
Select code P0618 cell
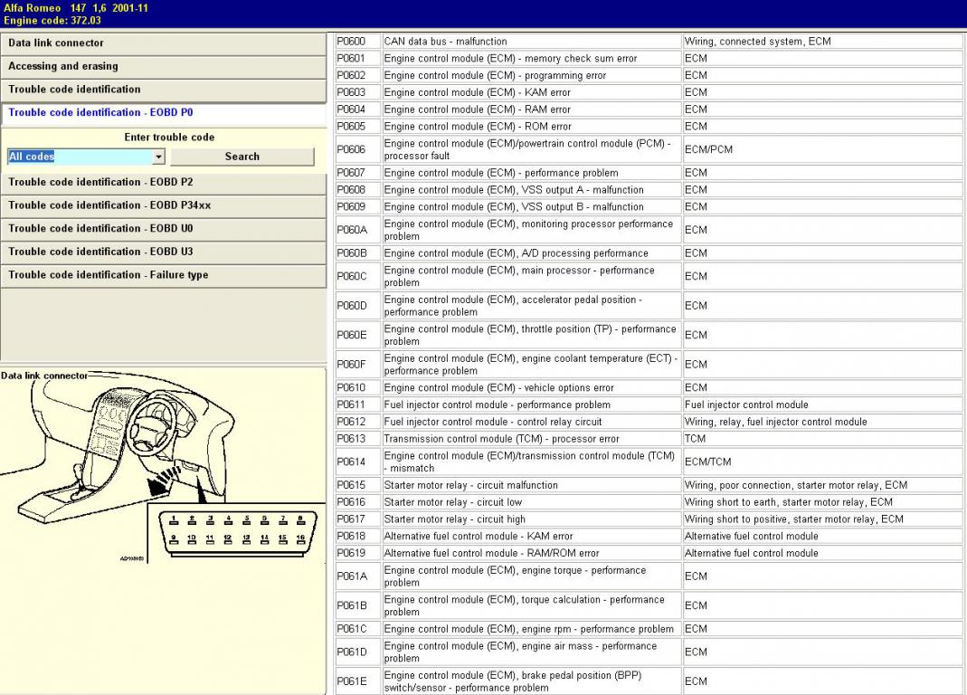(357, 537)
